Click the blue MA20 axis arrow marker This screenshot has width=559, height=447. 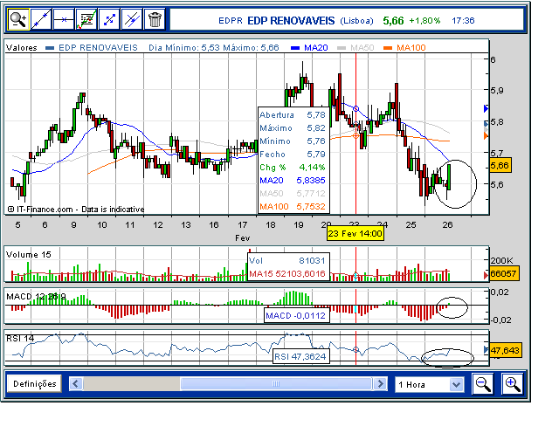(x=486, y=108)
